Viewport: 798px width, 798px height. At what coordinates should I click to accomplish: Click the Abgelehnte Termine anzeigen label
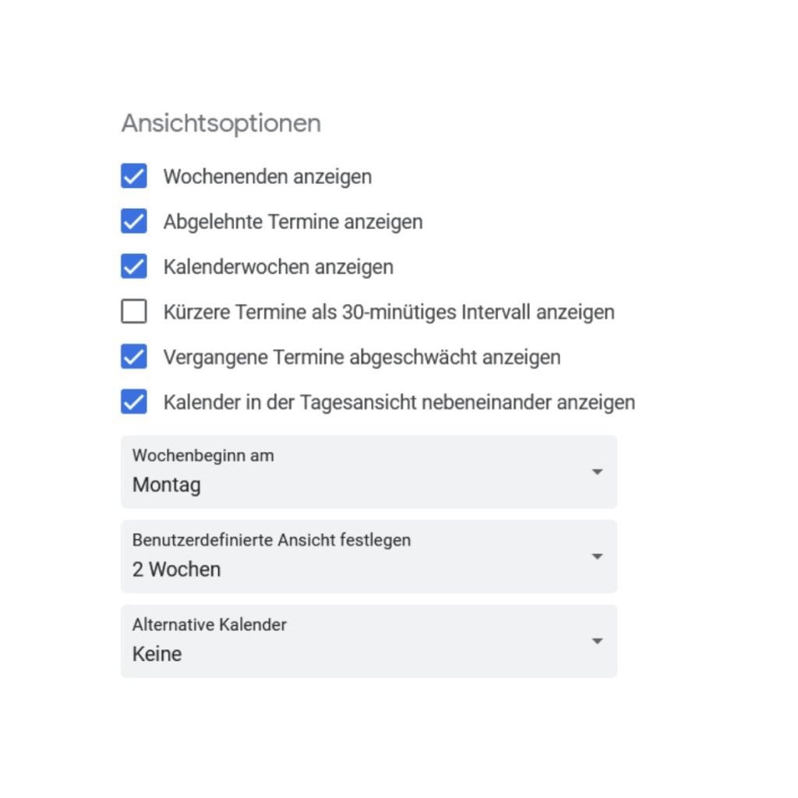[x=293, y=222]
